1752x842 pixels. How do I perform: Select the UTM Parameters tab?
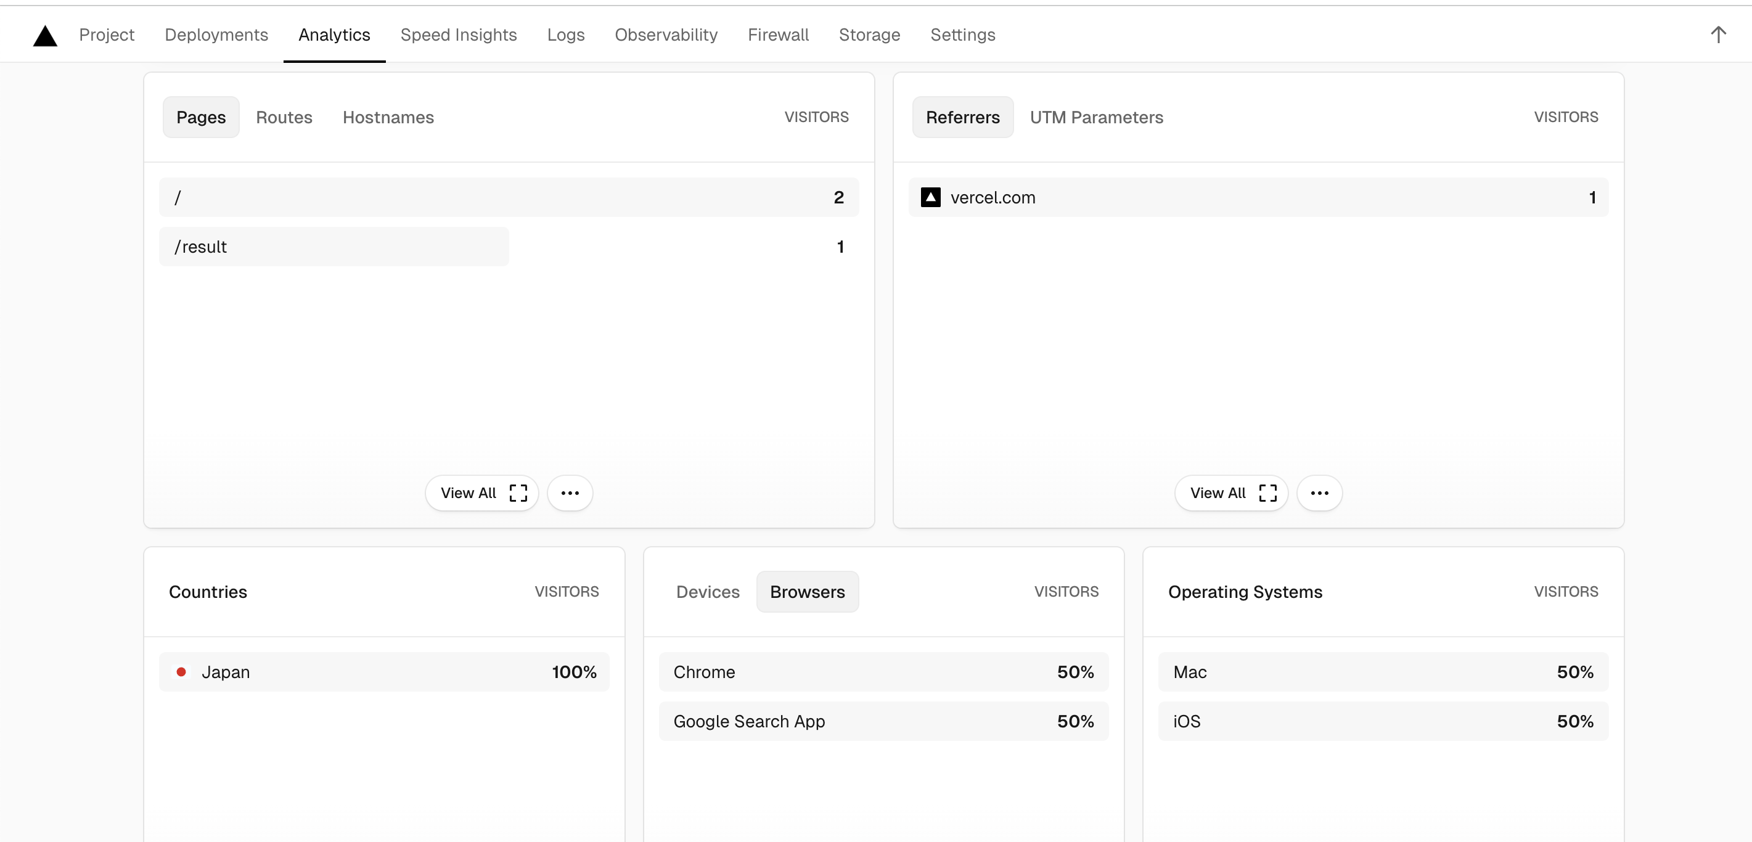point(1095,117)
